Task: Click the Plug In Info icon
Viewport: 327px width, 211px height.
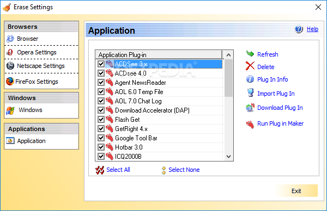Action: point(250,79)
